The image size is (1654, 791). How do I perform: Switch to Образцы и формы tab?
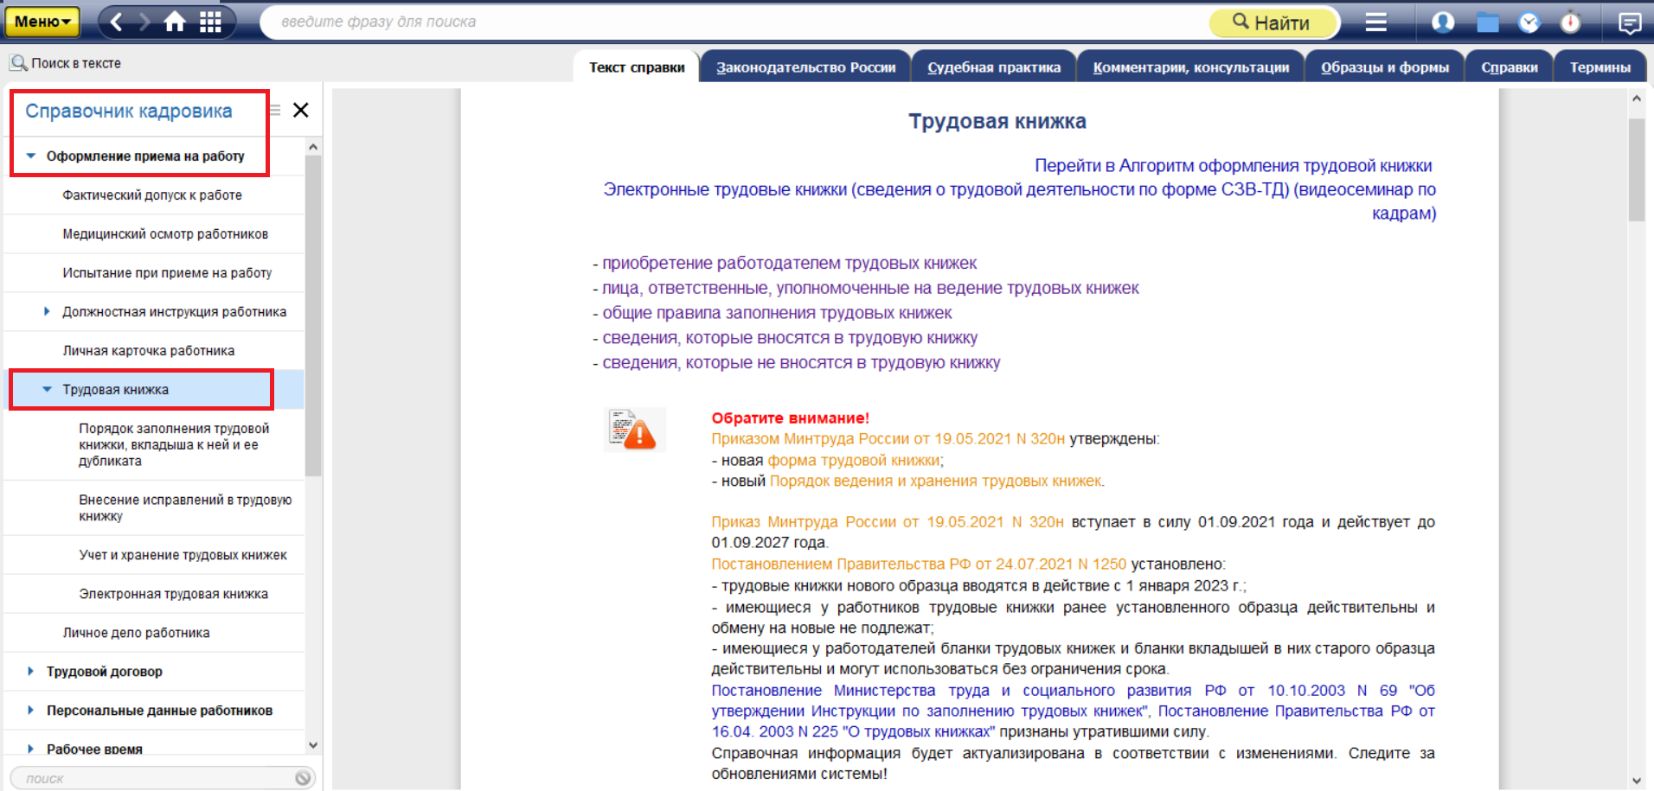(x=1384, y=67)
